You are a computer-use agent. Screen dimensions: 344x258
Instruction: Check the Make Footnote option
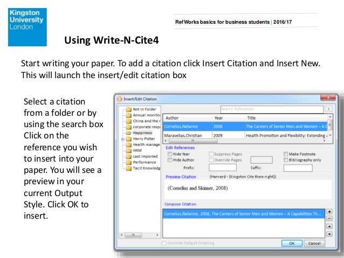286,154
